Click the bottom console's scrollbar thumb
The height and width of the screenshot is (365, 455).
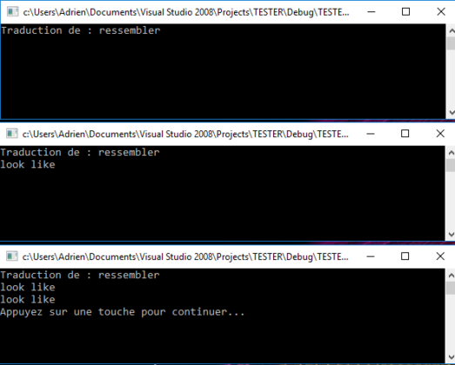tap(451, 288)
